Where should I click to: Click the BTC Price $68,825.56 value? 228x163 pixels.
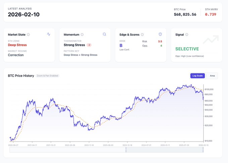(x=185, y=14)
